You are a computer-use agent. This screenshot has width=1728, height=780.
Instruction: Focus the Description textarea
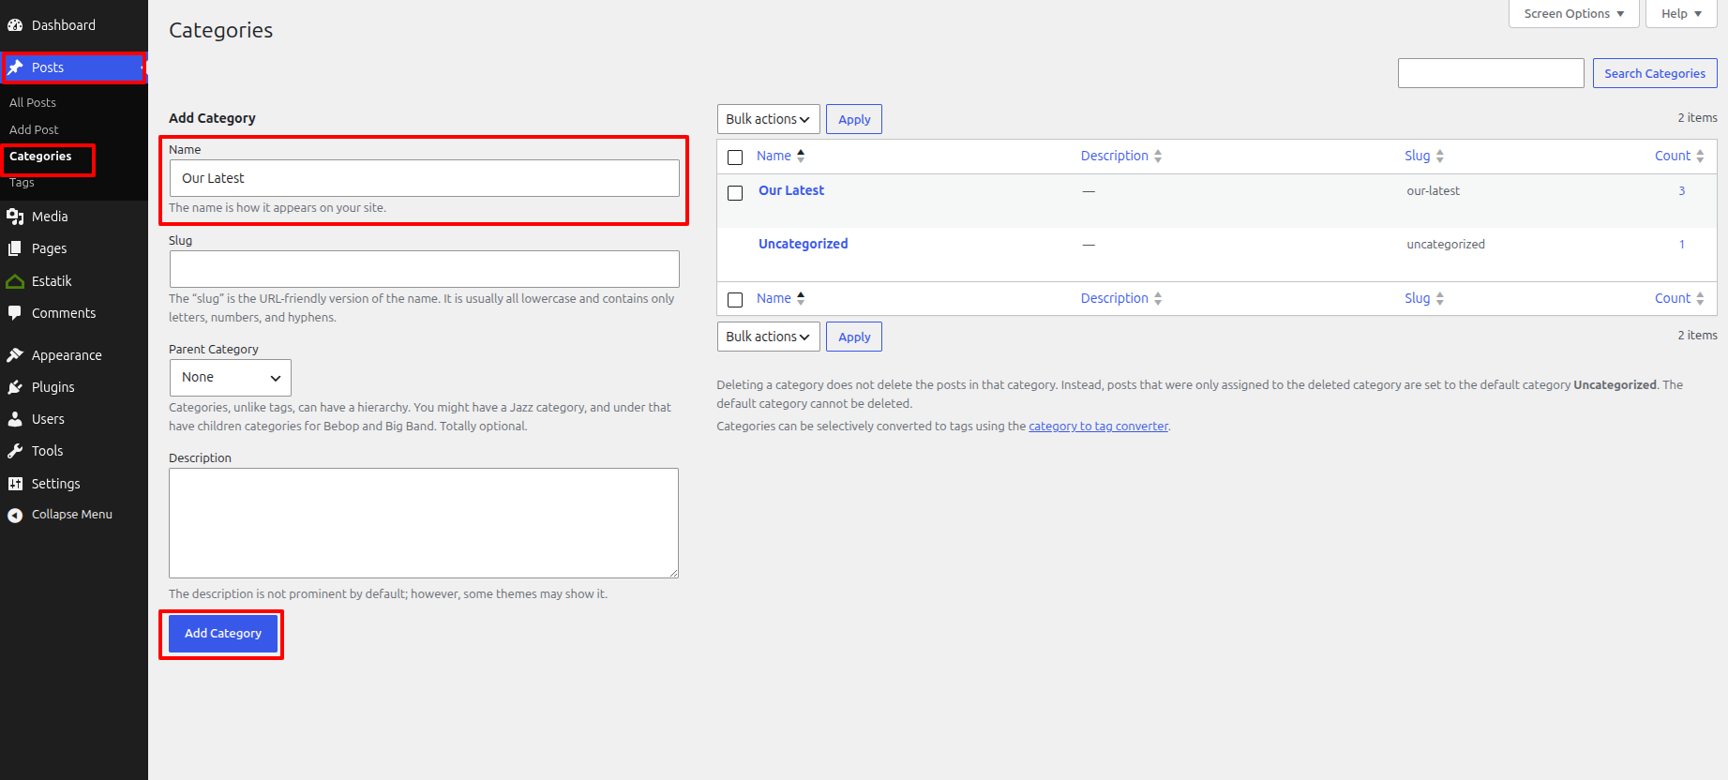(424, 523)
